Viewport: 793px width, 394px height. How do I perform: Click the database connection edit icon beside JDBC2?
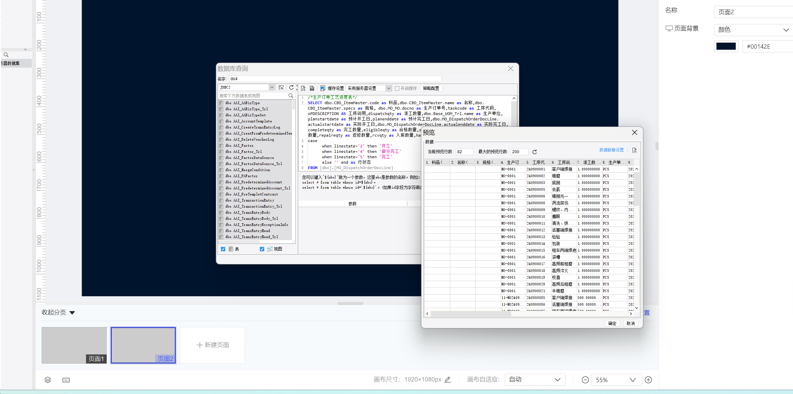pos(281,87)
